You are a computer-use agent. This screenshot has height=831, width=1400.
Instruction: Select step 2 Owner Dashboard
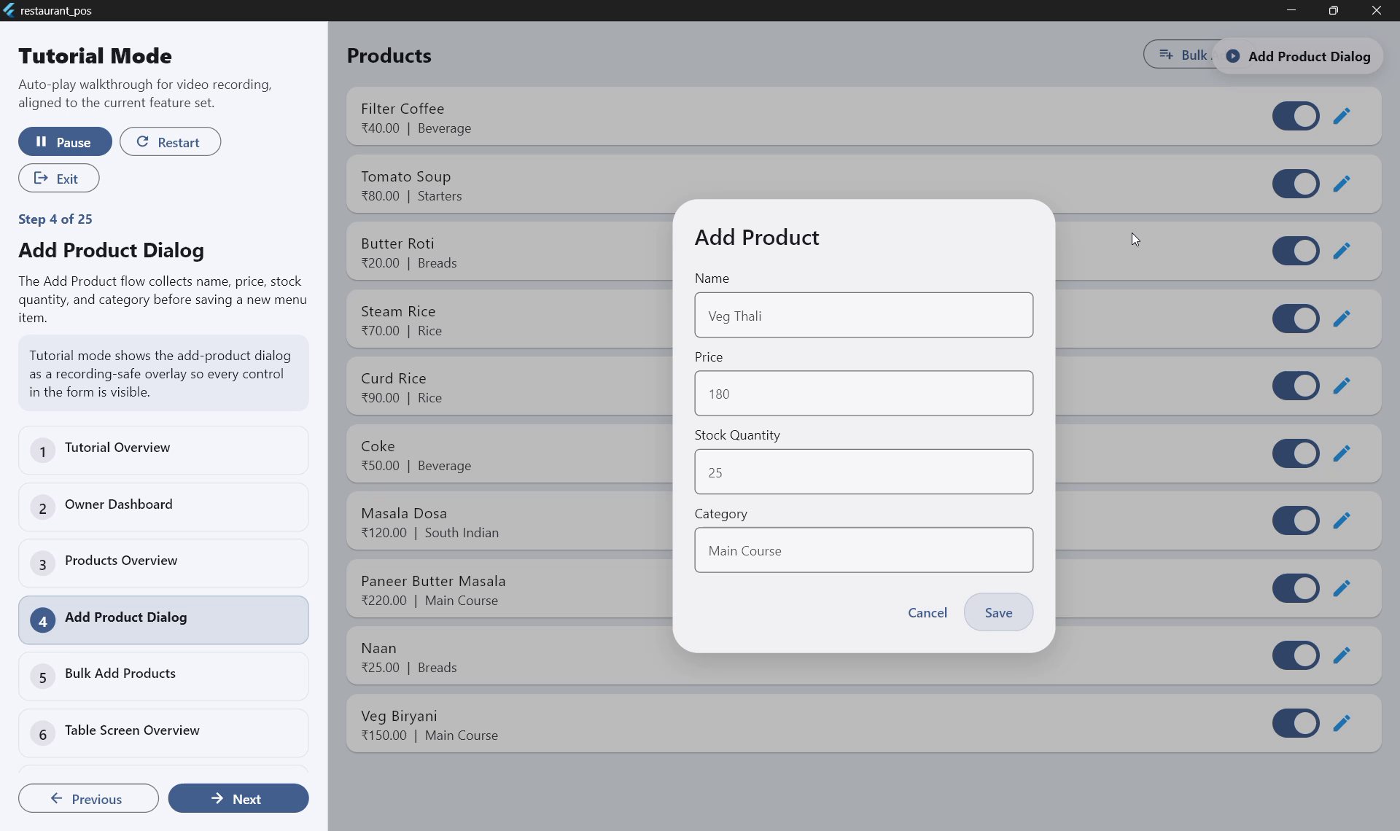click(x=163, y=506)
